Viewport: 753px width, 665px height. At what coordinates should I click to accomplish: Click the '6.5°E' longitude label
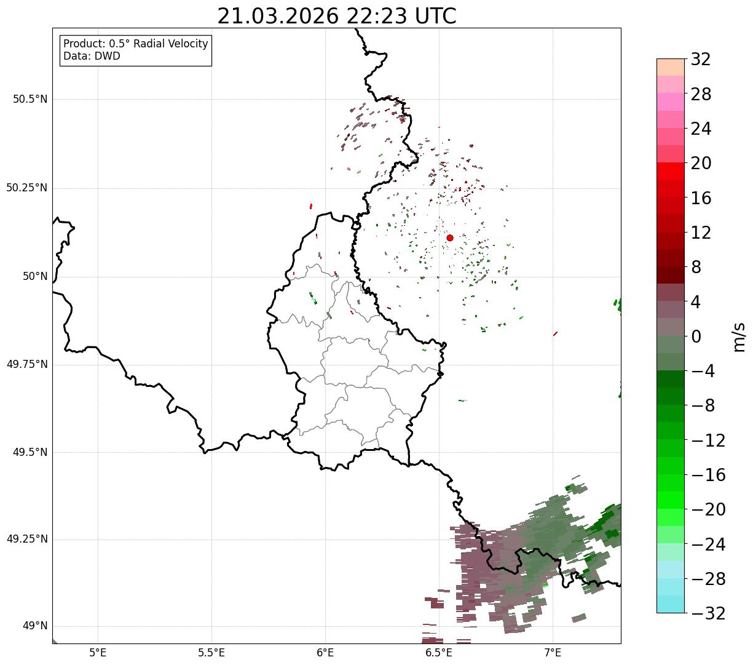[x=440, y=653]
